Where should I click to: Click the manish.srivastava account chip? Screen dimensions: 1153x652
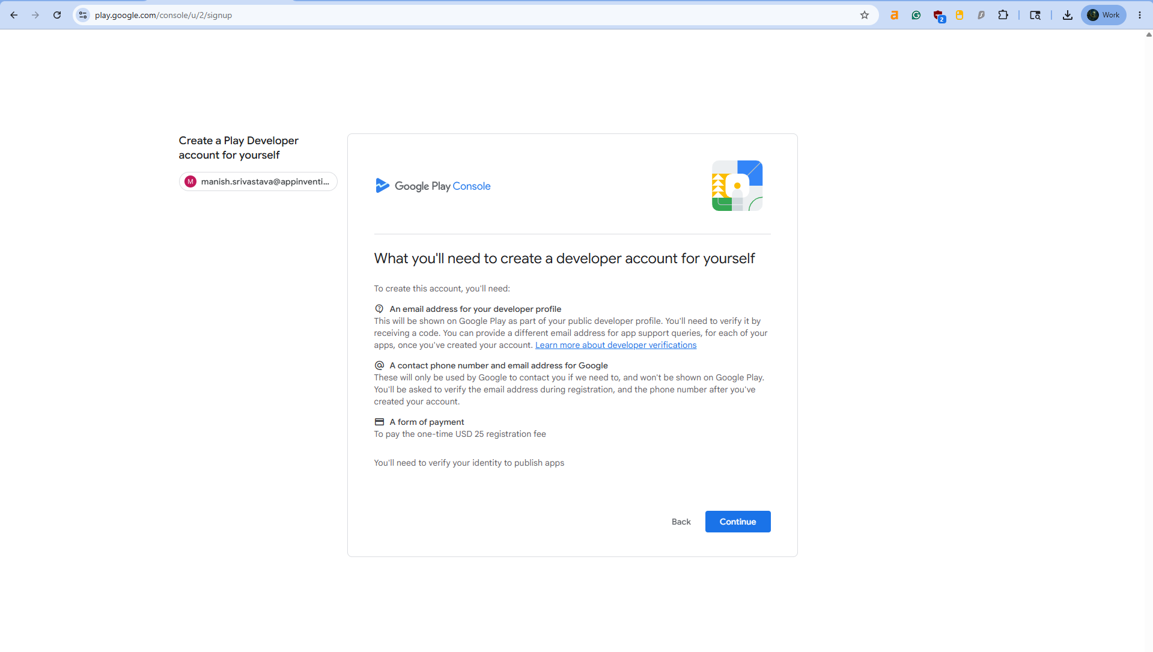pyautogui.click(x=258, y=181)
